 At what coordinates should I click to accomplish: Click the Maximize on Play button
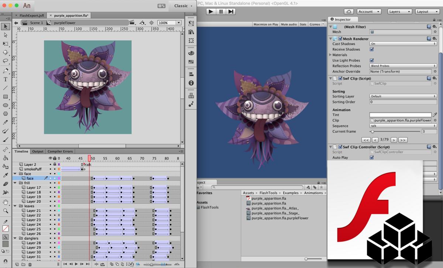266,24
